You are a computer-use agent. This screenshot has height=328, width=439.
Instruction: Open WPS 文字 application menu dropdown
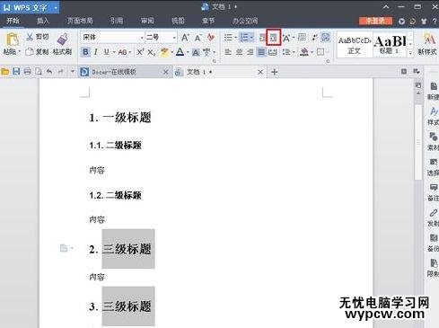click(56, 7)
